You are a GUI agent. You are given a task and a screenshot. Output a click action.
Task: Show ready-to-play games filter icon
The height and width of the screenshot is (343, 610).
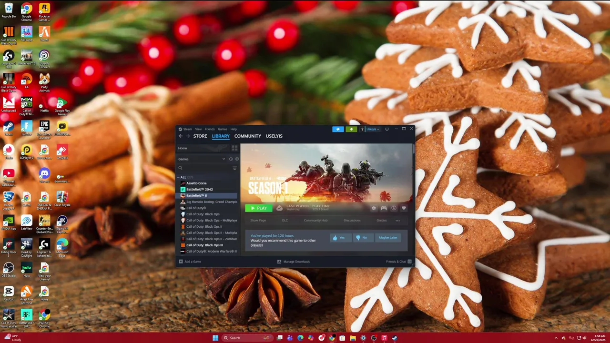click(237, 159)
